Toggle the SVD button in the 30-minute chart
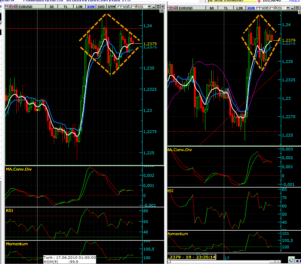This screenshot has height=264, width=301. pos(101,7)
